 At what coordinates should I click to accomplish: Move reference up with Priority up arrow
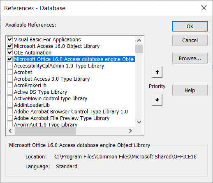[x=157, y=72]
